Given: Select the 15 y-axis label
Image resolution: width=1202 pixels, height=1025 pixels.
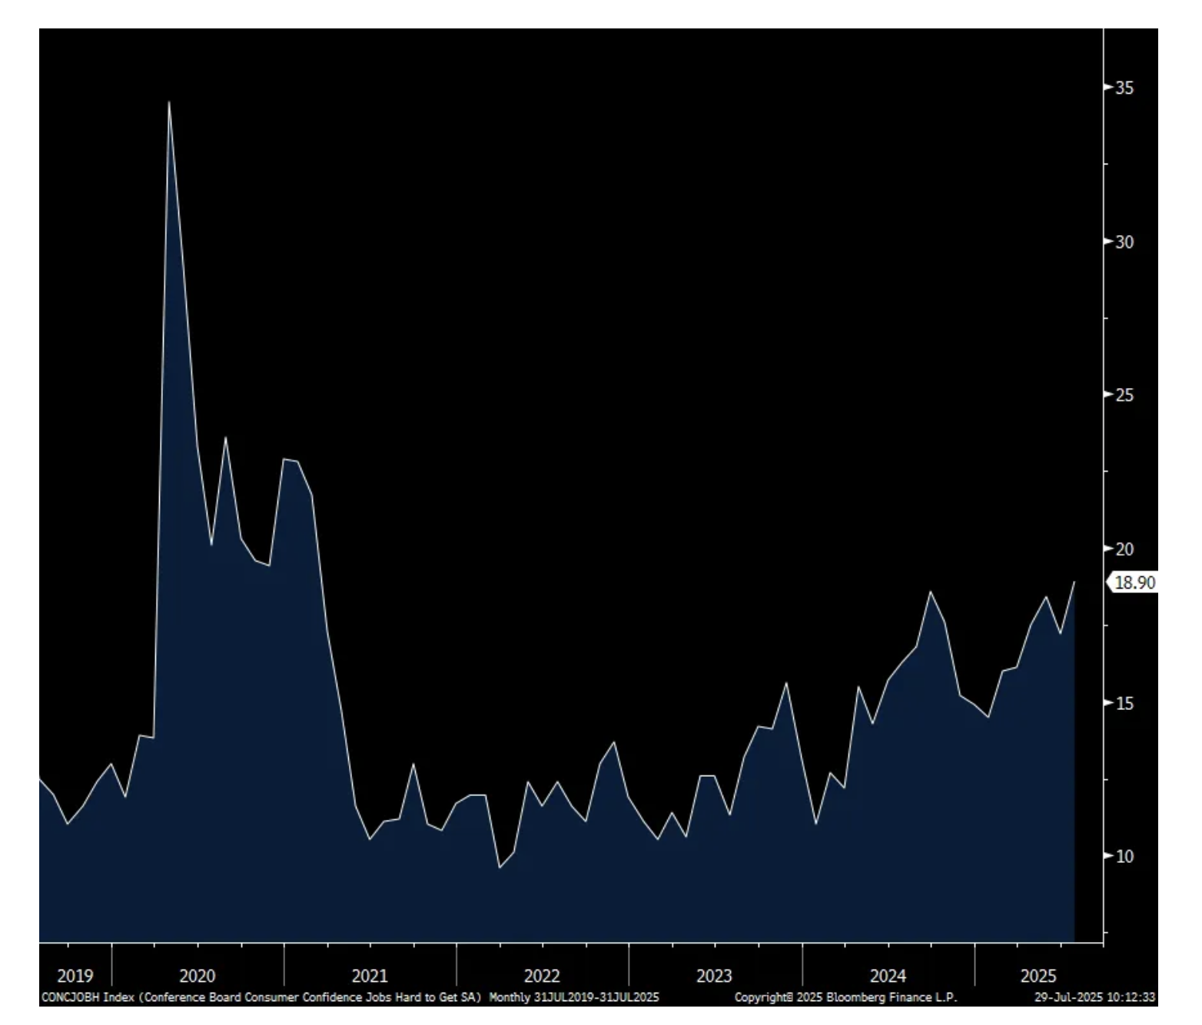Looking at the screenshot, I should click(x=1124, y=703).
